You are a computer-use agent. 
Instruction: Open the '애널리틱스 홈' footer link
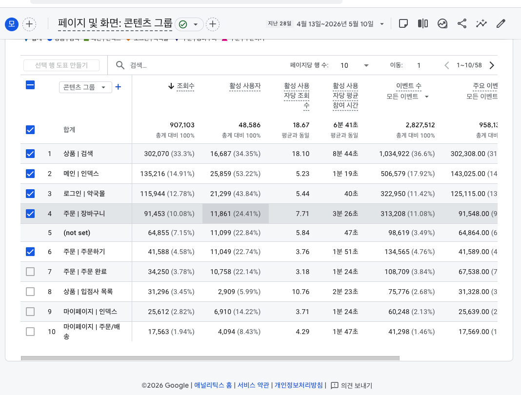(x=213, y=385)
